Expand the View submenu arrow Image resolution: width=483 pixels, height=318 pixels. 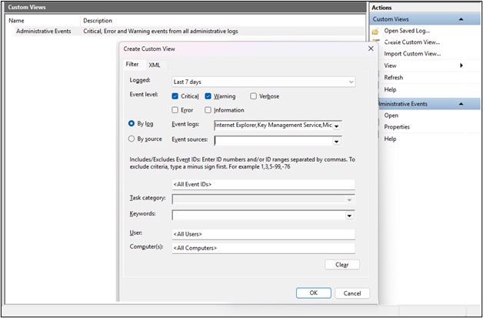461,66
